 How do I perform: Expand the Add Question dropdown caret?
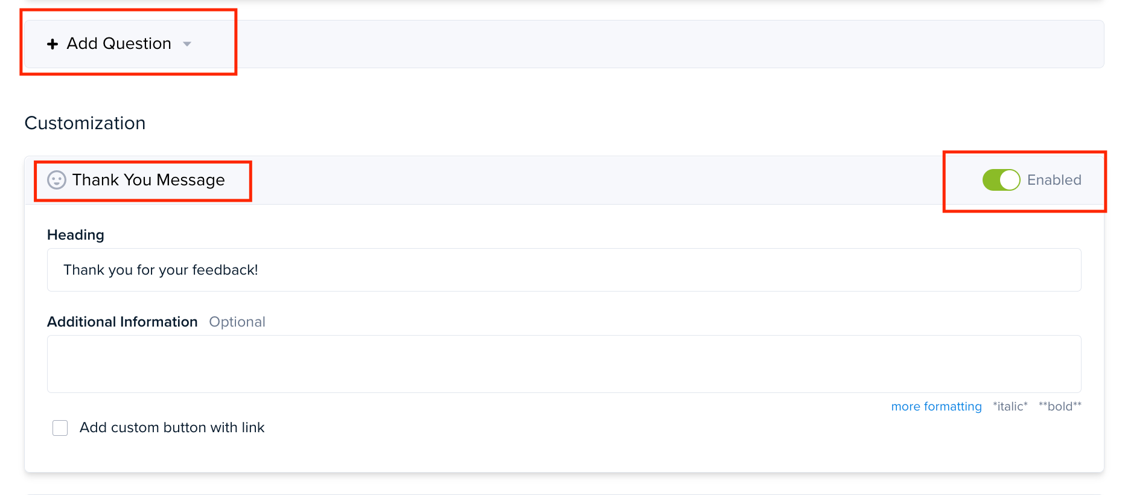187,44
